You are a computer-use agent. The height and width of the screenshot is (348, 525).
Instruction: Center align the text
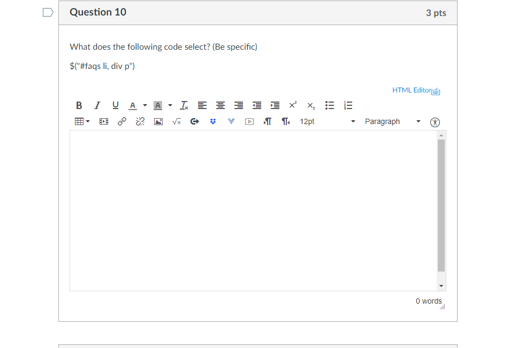(220, 106)
